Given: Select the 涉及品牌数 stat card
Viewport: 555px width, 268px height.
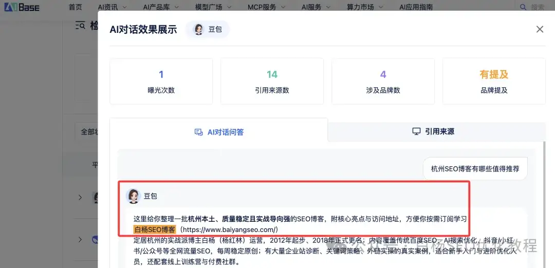Looking at the screenshot, I should pos(383,81).
